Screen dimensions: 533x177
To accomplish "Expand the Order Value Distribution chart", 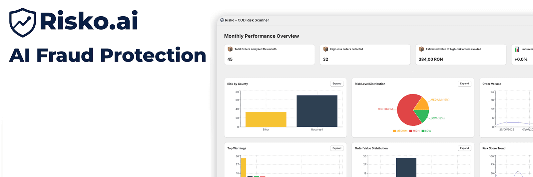I will point(464,148).
